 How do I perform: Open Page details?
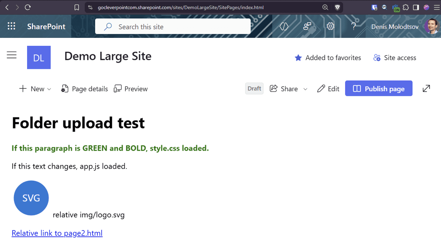(84, 89)
